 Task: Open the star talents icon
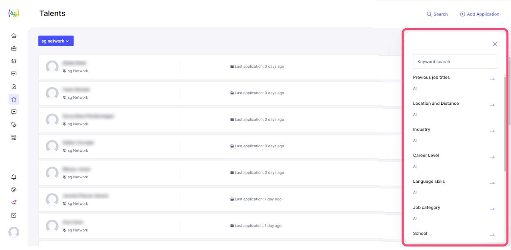(x=14, y=100)
